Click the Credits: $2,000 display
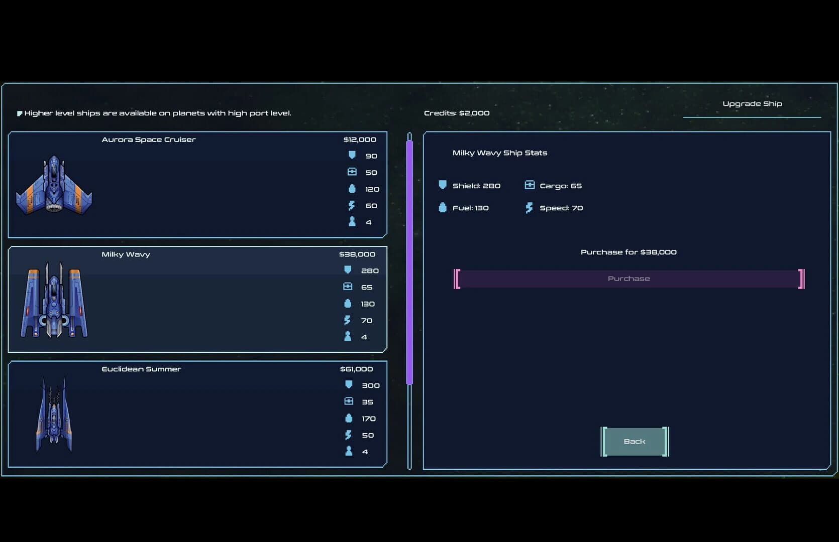The height and width of the screenshot is (542, 839). click(457, 113)
